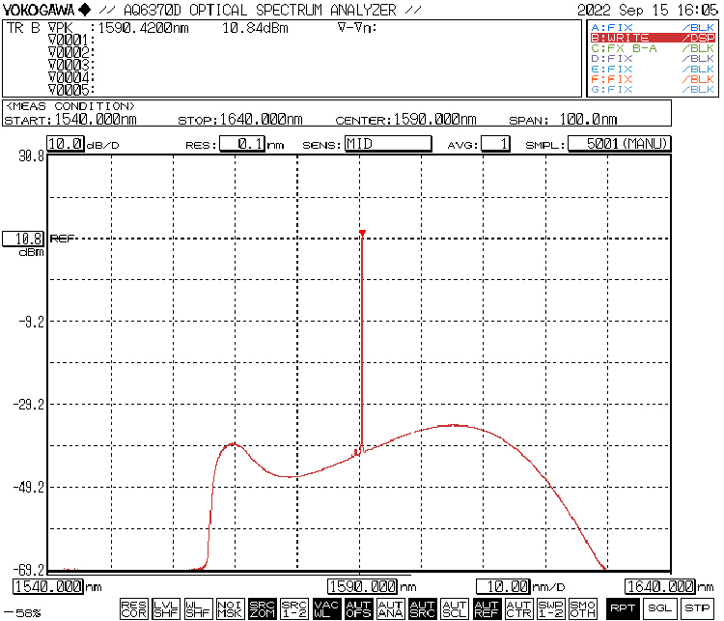The height and width of the screenshot is (621, 724).
Task: Click the SRC ZOM highlighted icon
Action: (x=262, y=608)
